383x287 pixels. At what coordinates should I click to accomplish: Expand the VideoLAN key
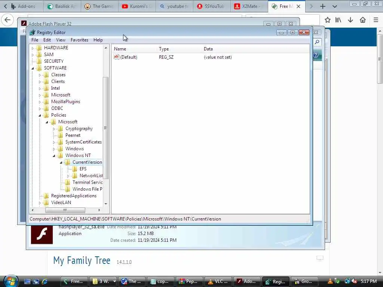(x=40, y=203)
